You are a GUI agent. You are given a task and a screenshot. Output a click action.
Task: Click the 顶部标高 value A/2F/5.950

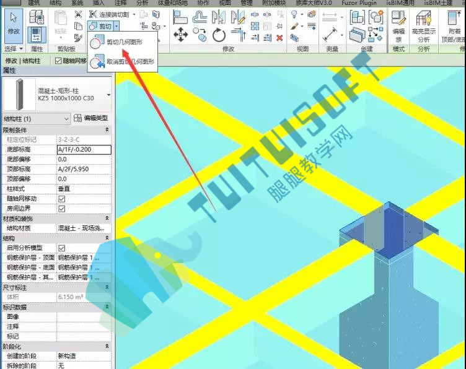(x=84, y=169)
